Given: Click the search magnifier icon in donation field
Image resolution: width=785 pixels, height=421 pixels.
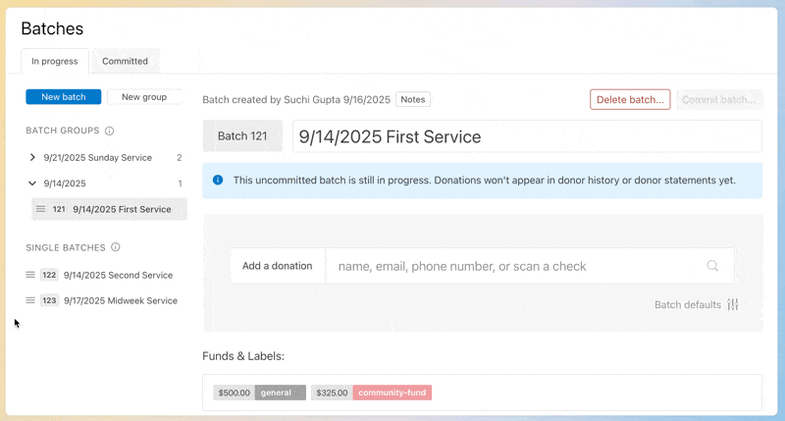Looking at the screenshot, I should 712,266.
